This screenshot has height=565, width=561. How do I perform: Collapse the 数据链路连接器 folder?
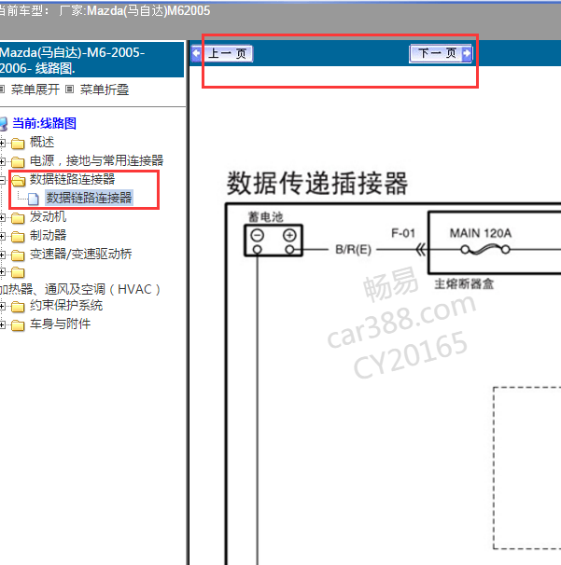coord(2,180)
